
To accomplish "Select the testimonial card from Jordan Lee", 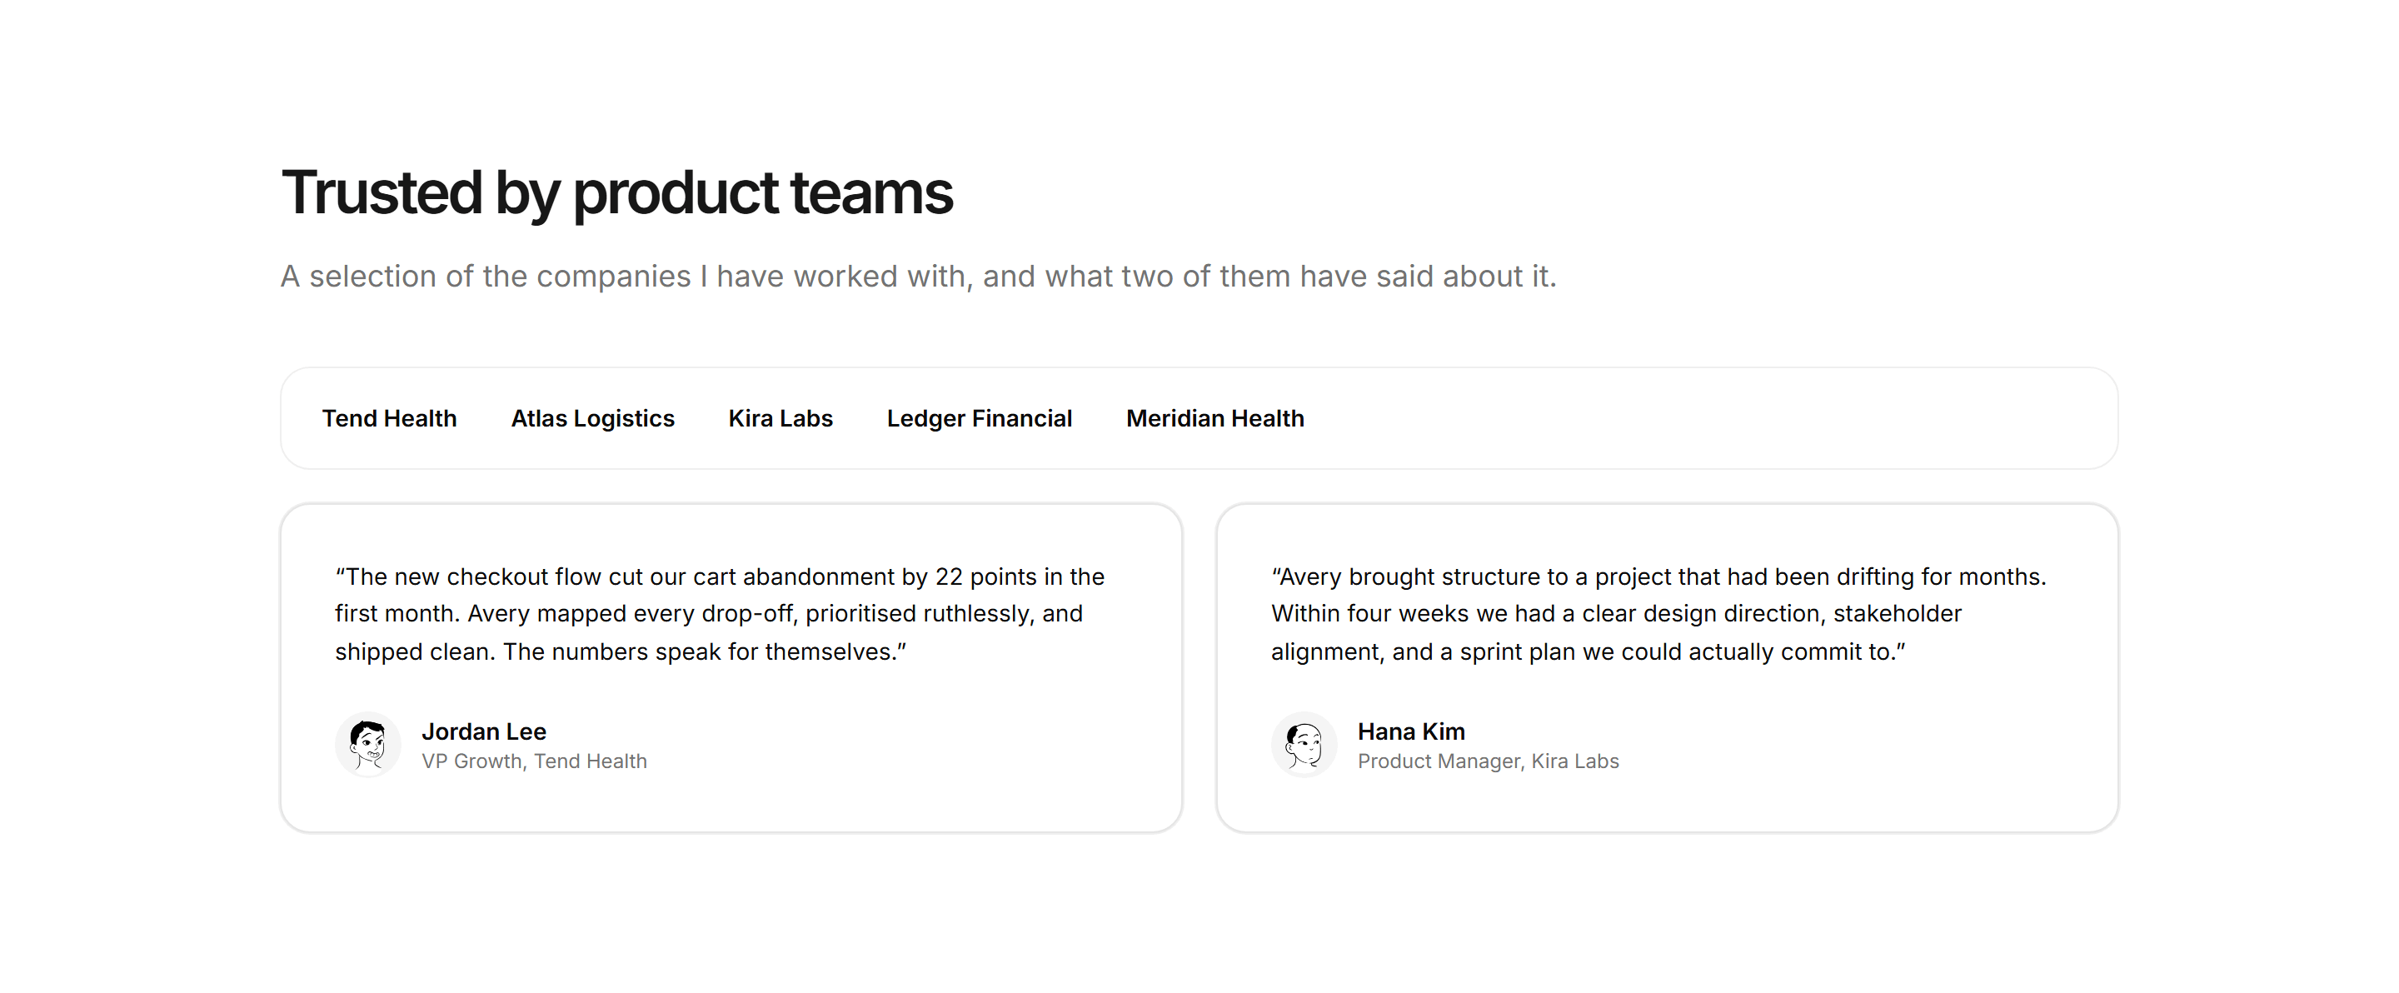I will click(731, 668).
